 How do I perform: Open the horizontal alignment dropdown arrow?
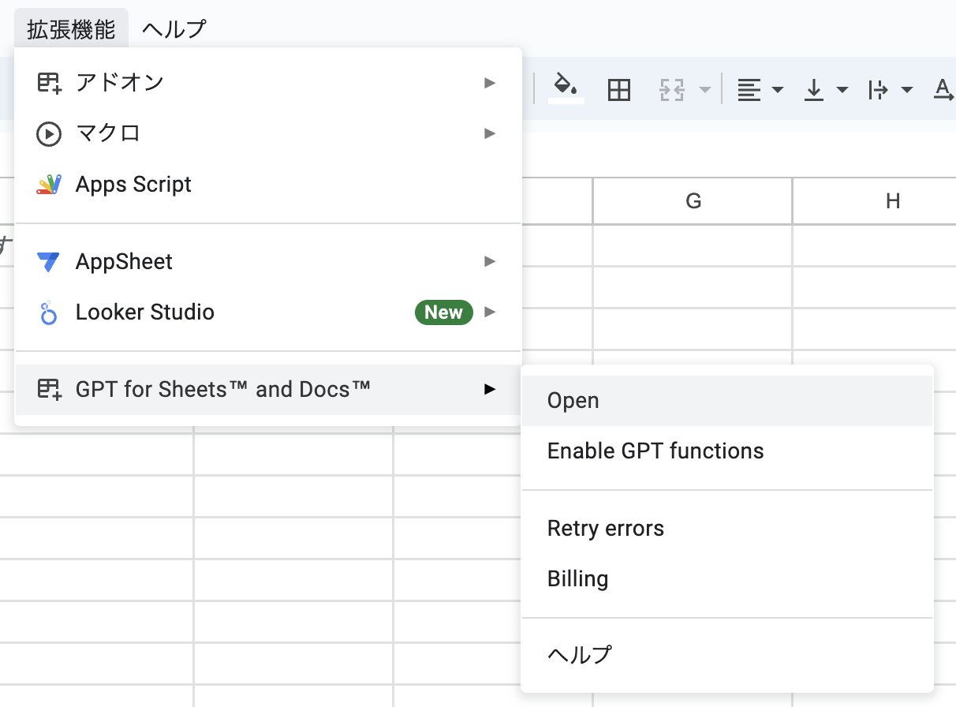coord(779,89)
